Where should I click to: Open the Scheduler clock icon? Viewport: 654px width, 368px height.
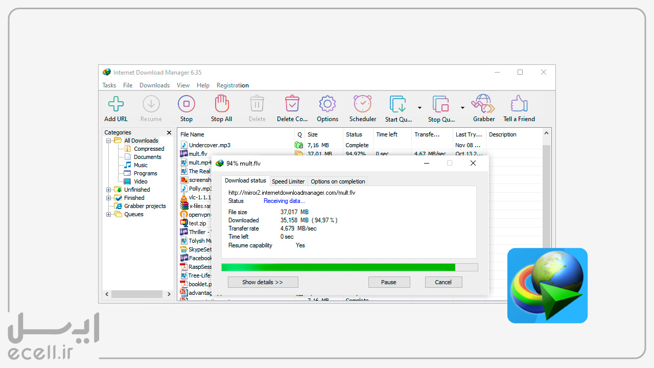click(363, 104)
